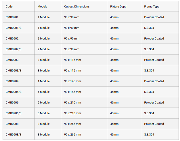The height and width of the screenshot is (141, 180).
Task: Click the Module column header
Action: 43,7
